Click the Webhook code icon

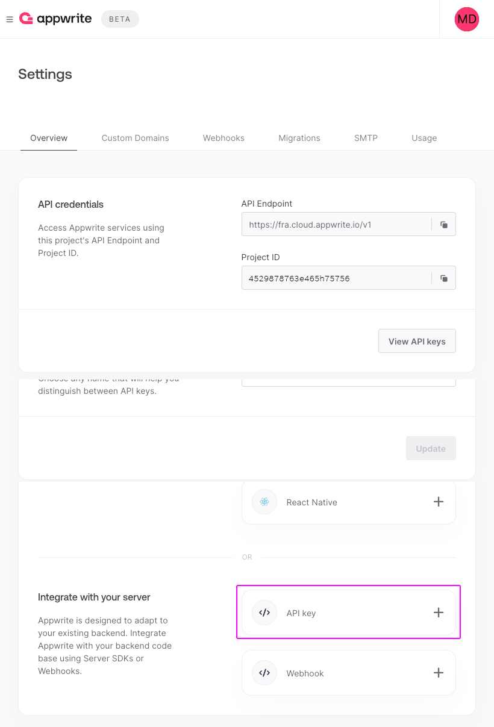(264, 673)
